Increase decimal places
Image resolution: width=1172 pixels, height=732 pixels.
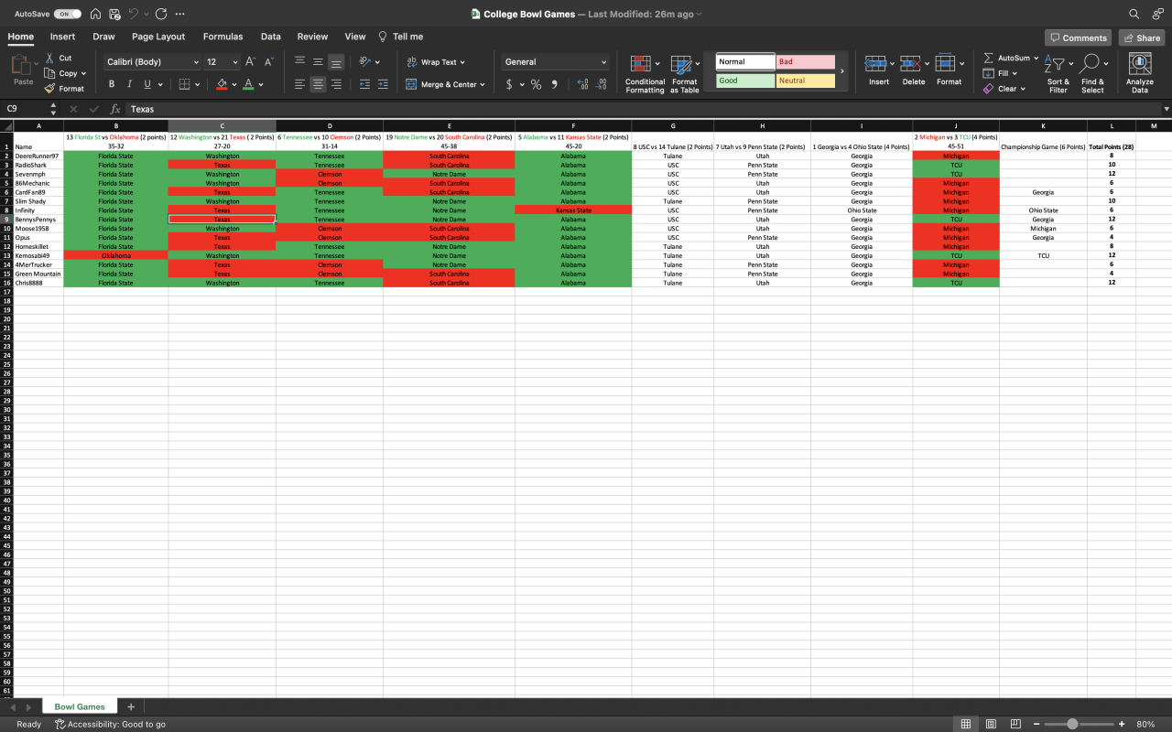pyautogui.click(x=582, y=84)
